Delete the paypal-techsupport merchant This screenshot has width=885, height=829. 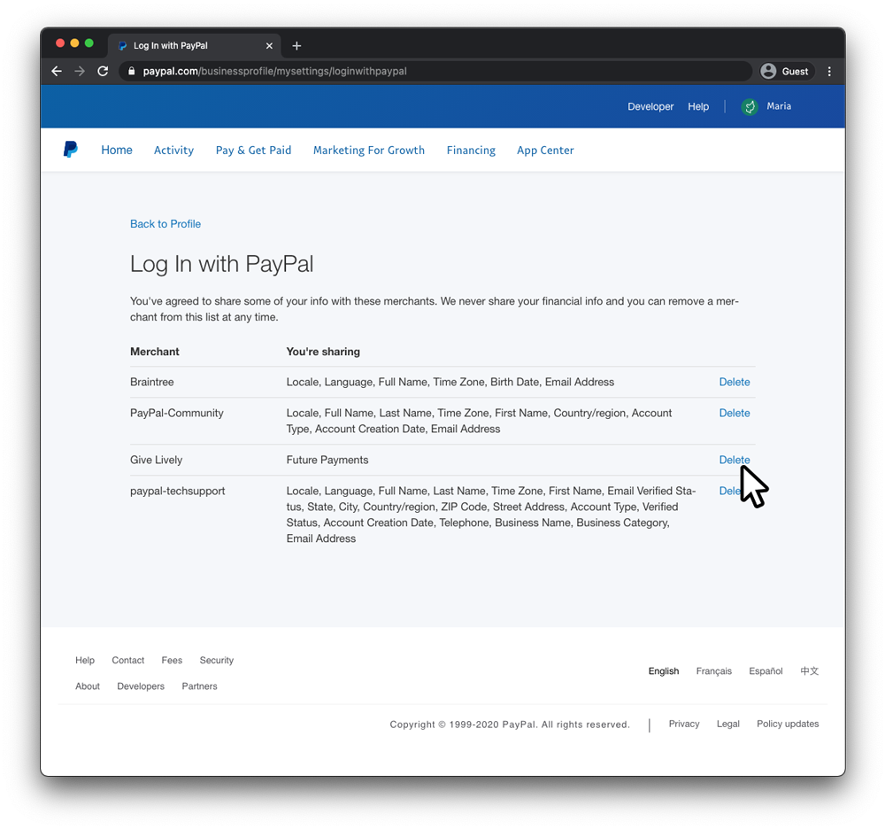[732, 491]
